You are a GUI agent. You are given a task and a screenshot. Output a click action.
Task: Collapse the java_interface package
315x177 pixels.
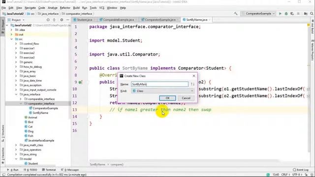pyautogui.click(x=16, y=94)
